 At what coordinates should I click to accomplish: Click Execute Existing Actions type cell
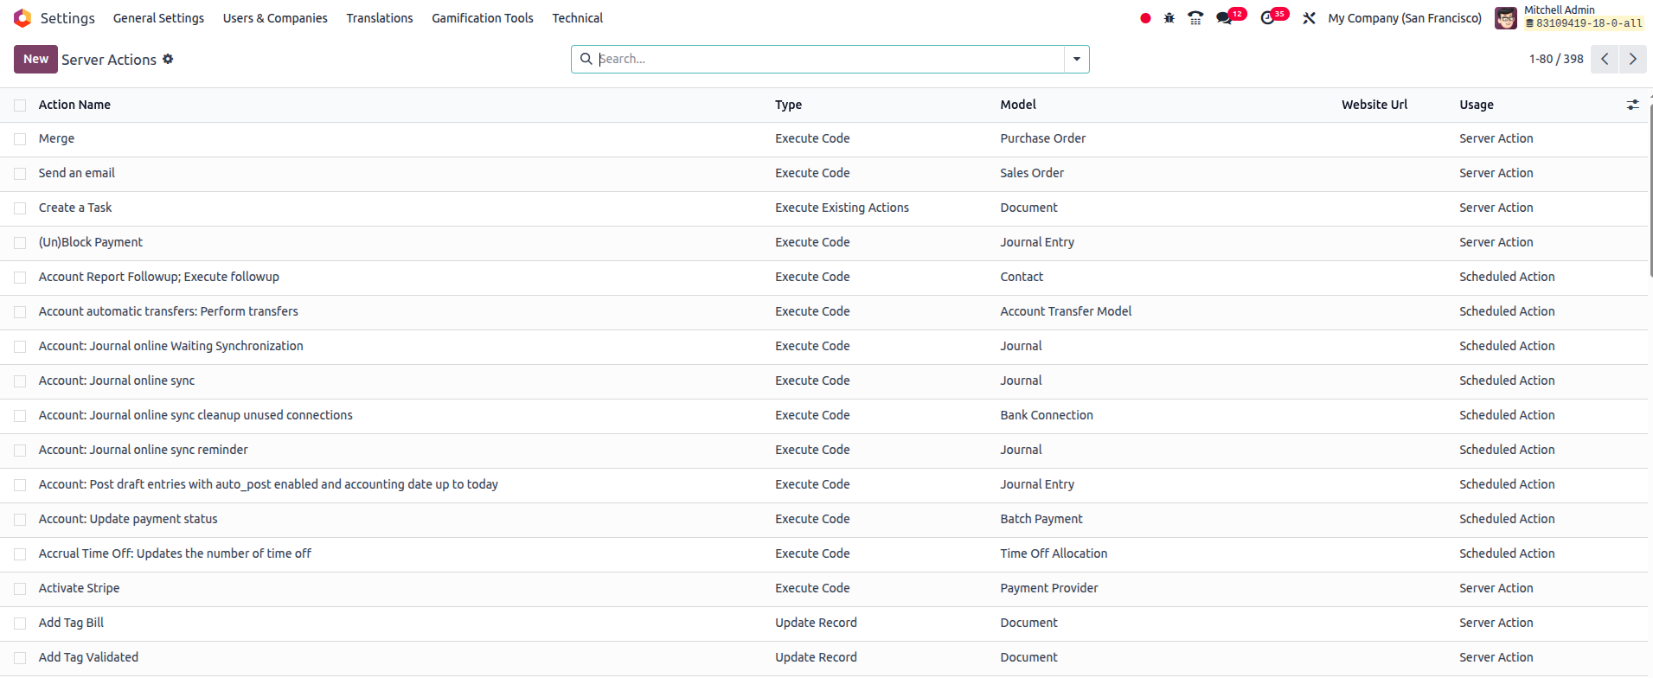pos(842,208)
